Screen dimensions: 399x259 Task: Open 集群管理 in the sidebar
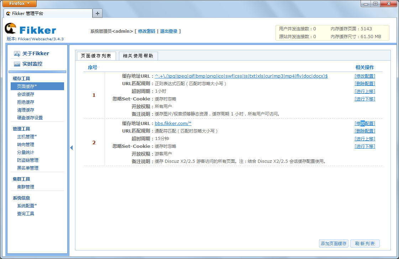point(26,187)
